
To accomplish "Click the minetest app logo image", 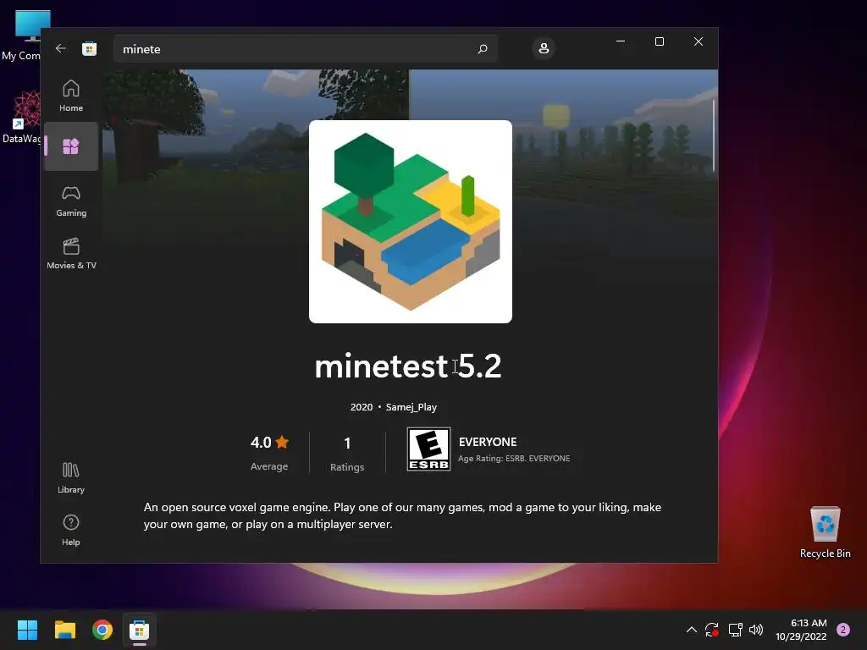I will pyautogui.click(x=411, y=222).
